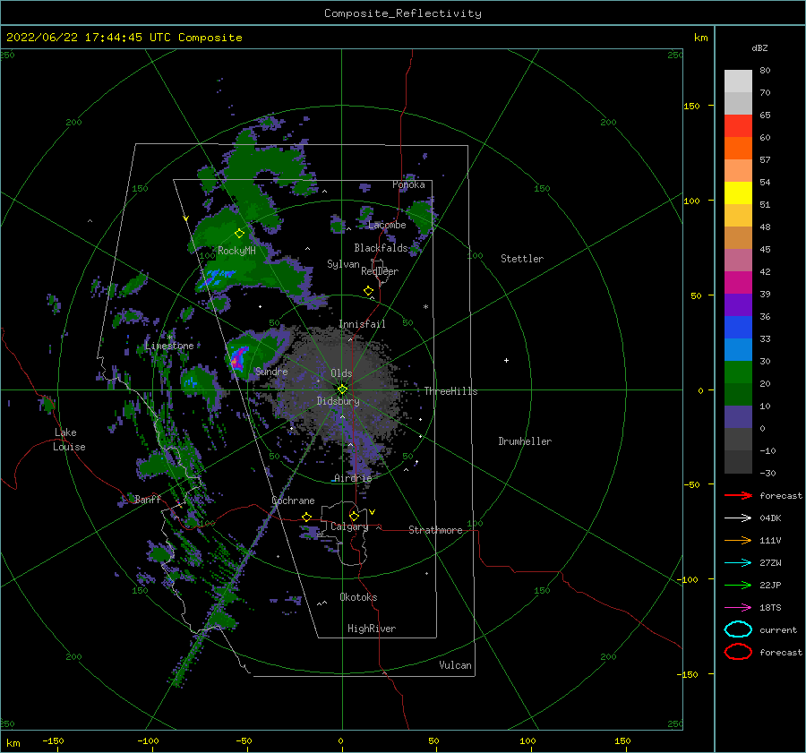Click the red 65 dBZ color swatch
The height and width of the screenshot is (753, 806).
738,126
